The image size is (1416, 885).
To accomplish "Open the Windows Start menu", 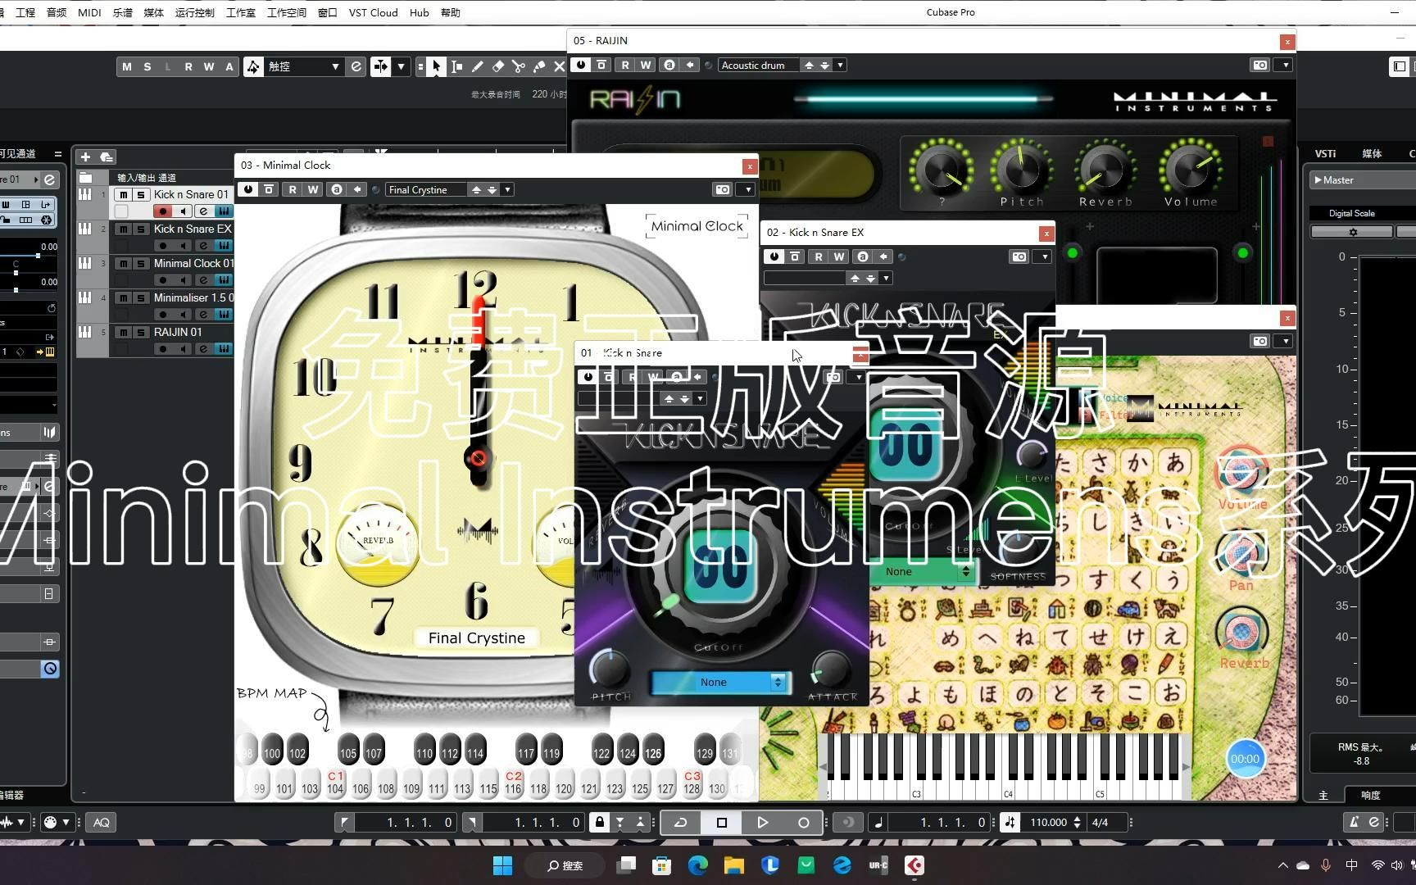I will [502, 865].
